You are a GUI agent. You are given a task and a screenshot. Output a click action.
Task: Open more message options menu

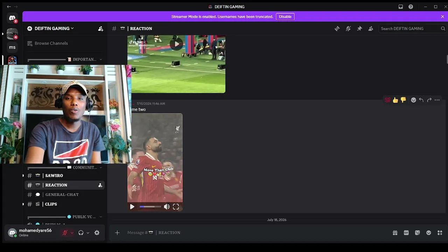tap(437, 100)
